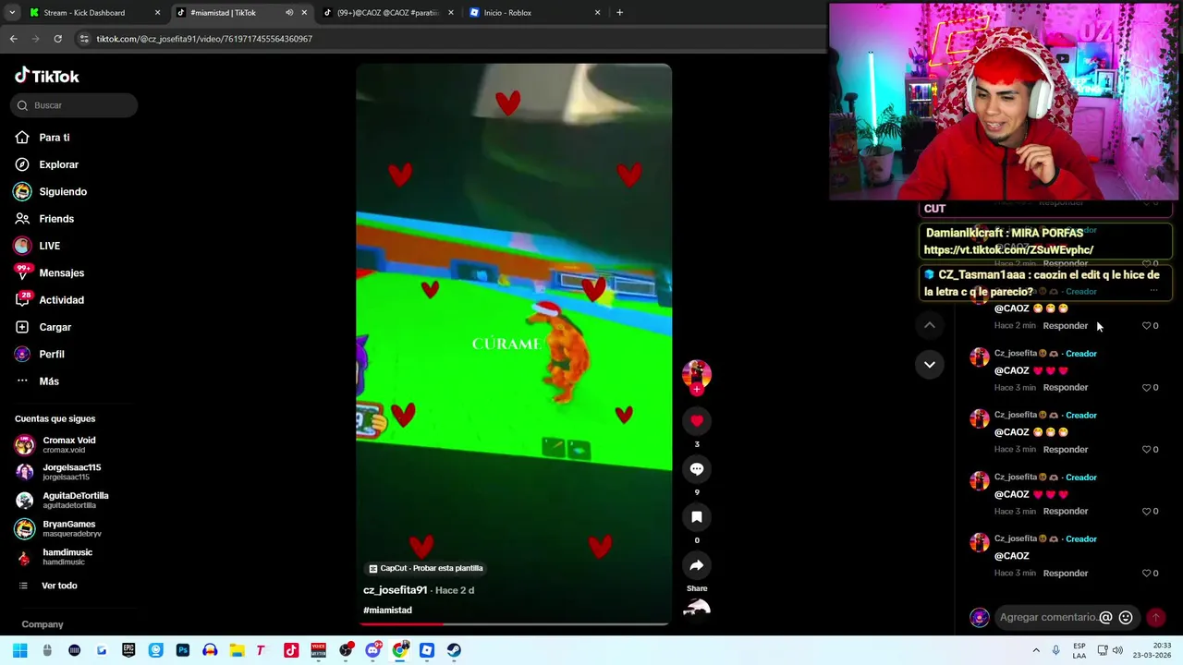The image size is (1183, 665).
Task: Go to previous video up arrow
Action: (x=930, y=325)
